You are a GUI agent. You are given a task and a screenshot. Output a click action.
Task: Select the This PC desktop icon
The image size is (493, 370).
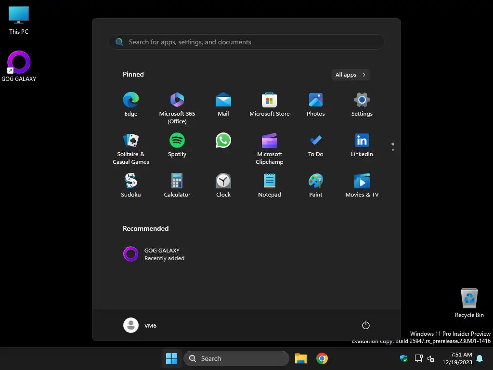pyautogui.click(x=19, y=20)
